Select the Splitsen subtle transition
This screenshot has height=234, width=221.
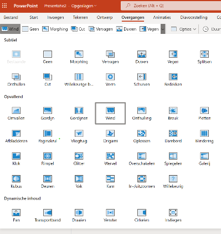click(204, 57)
